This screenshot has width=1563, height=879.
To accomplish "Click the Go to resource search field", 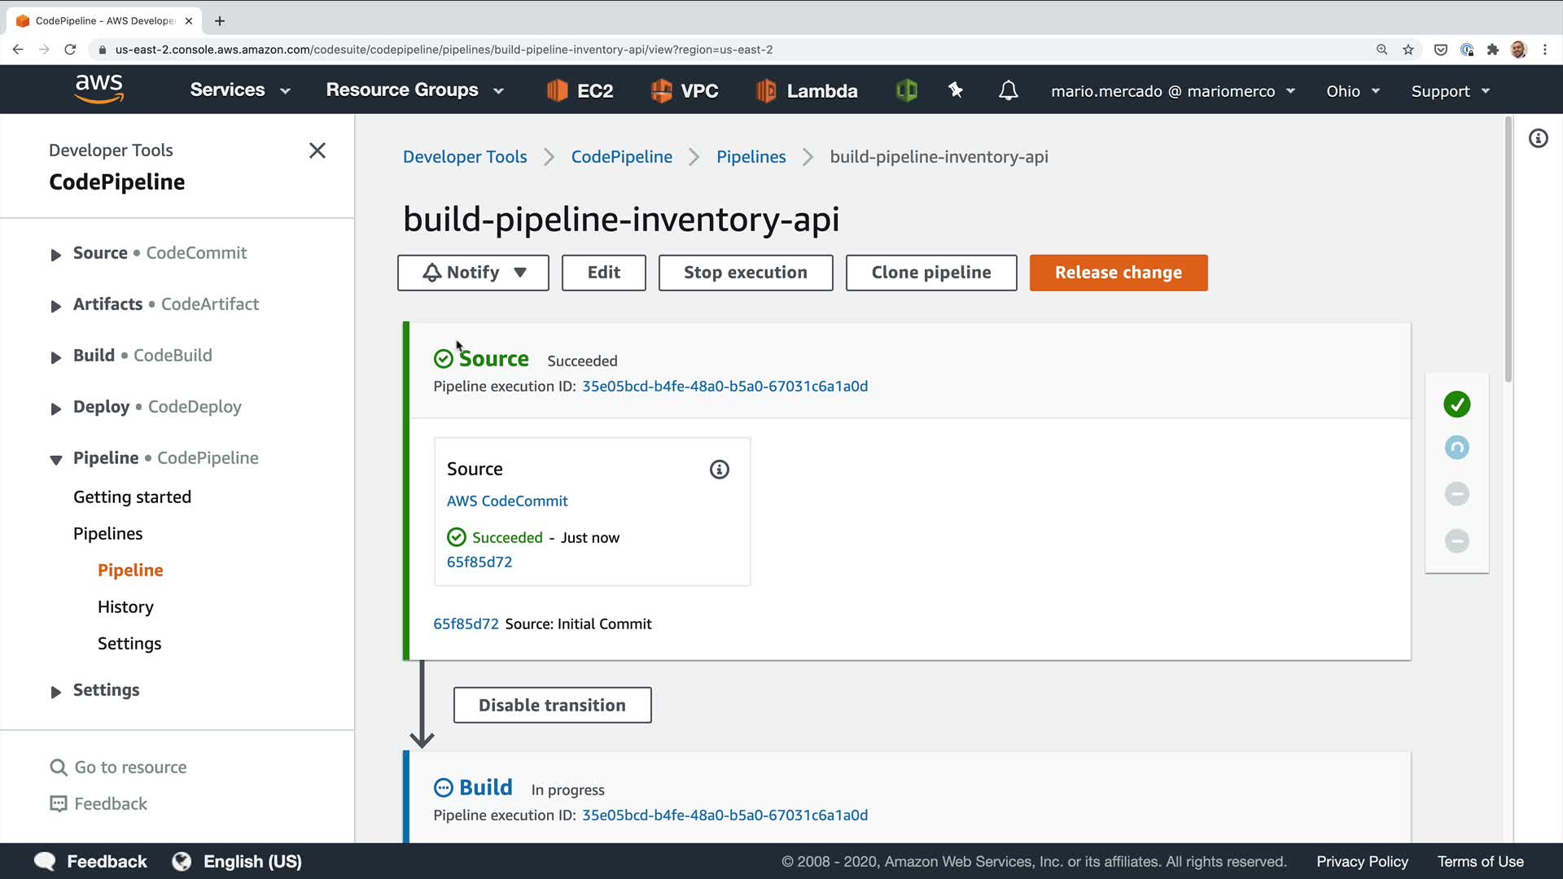I will [x=130, y=767].
